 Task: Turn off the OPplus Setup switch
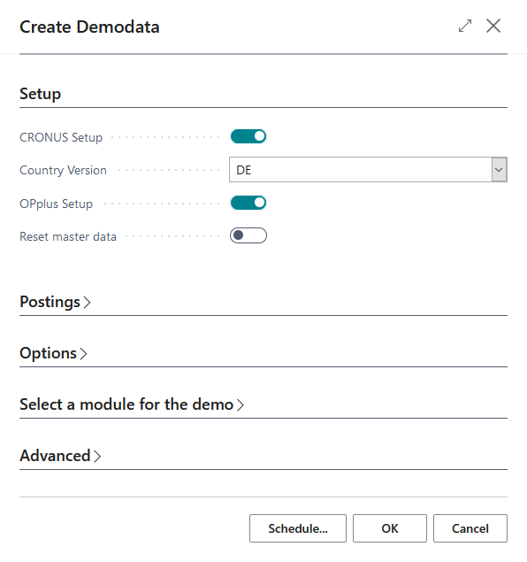click(x=248, y=203)
